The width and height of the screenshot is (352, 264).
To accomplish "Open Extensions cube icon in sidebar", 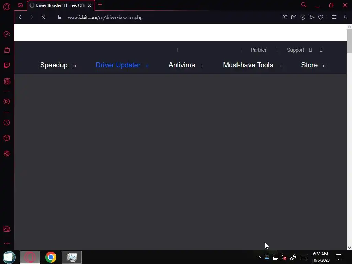I will point(7,138).
